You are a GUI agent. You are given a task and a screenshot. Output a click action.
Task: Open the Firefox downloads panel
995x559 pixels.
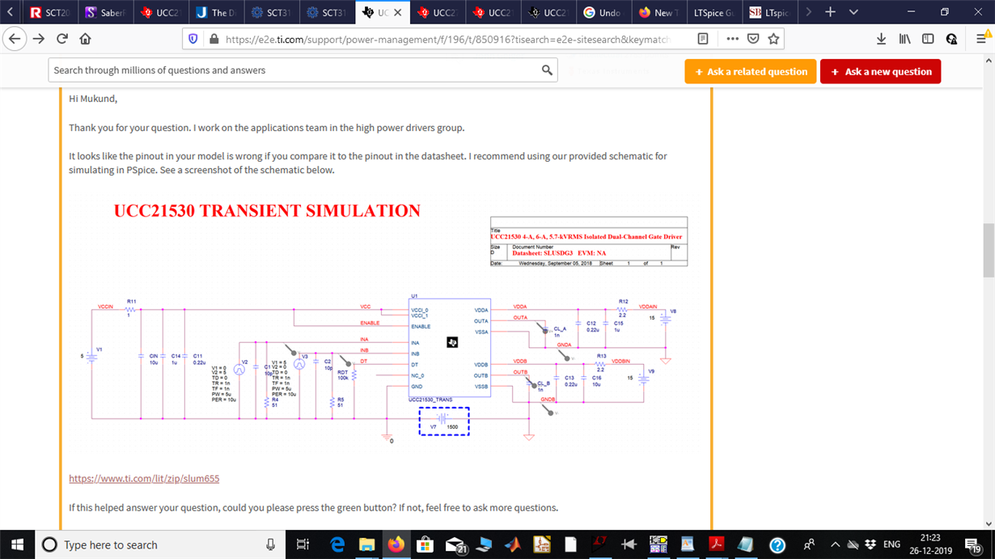(881, 39)
